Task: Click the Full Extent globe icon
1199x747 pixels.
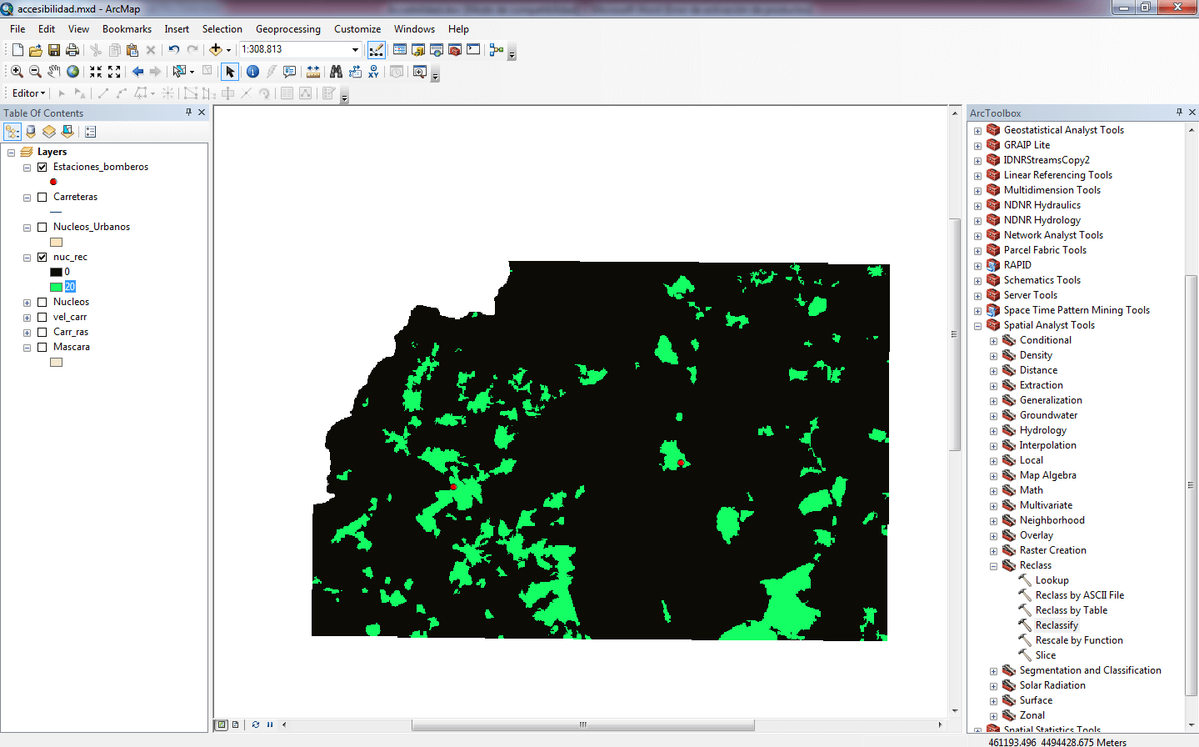Action: [x=73, y=72]
